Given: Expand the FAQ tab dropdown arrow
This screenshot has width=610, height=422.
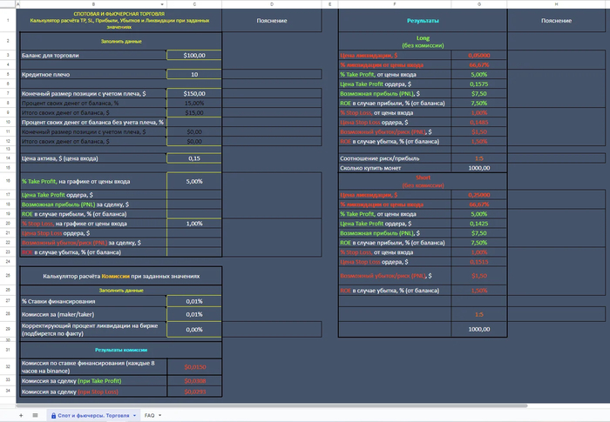Looking at the screenshot, I should [163, 416].
